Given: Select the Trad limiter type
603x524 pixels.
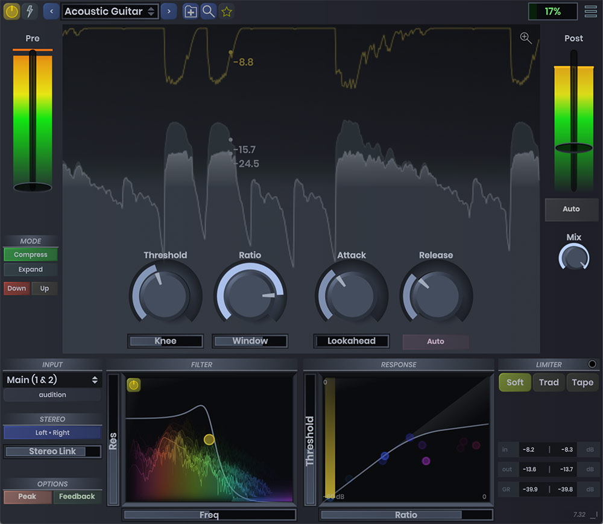Looking at the screenshot, I should pos(548,382).
